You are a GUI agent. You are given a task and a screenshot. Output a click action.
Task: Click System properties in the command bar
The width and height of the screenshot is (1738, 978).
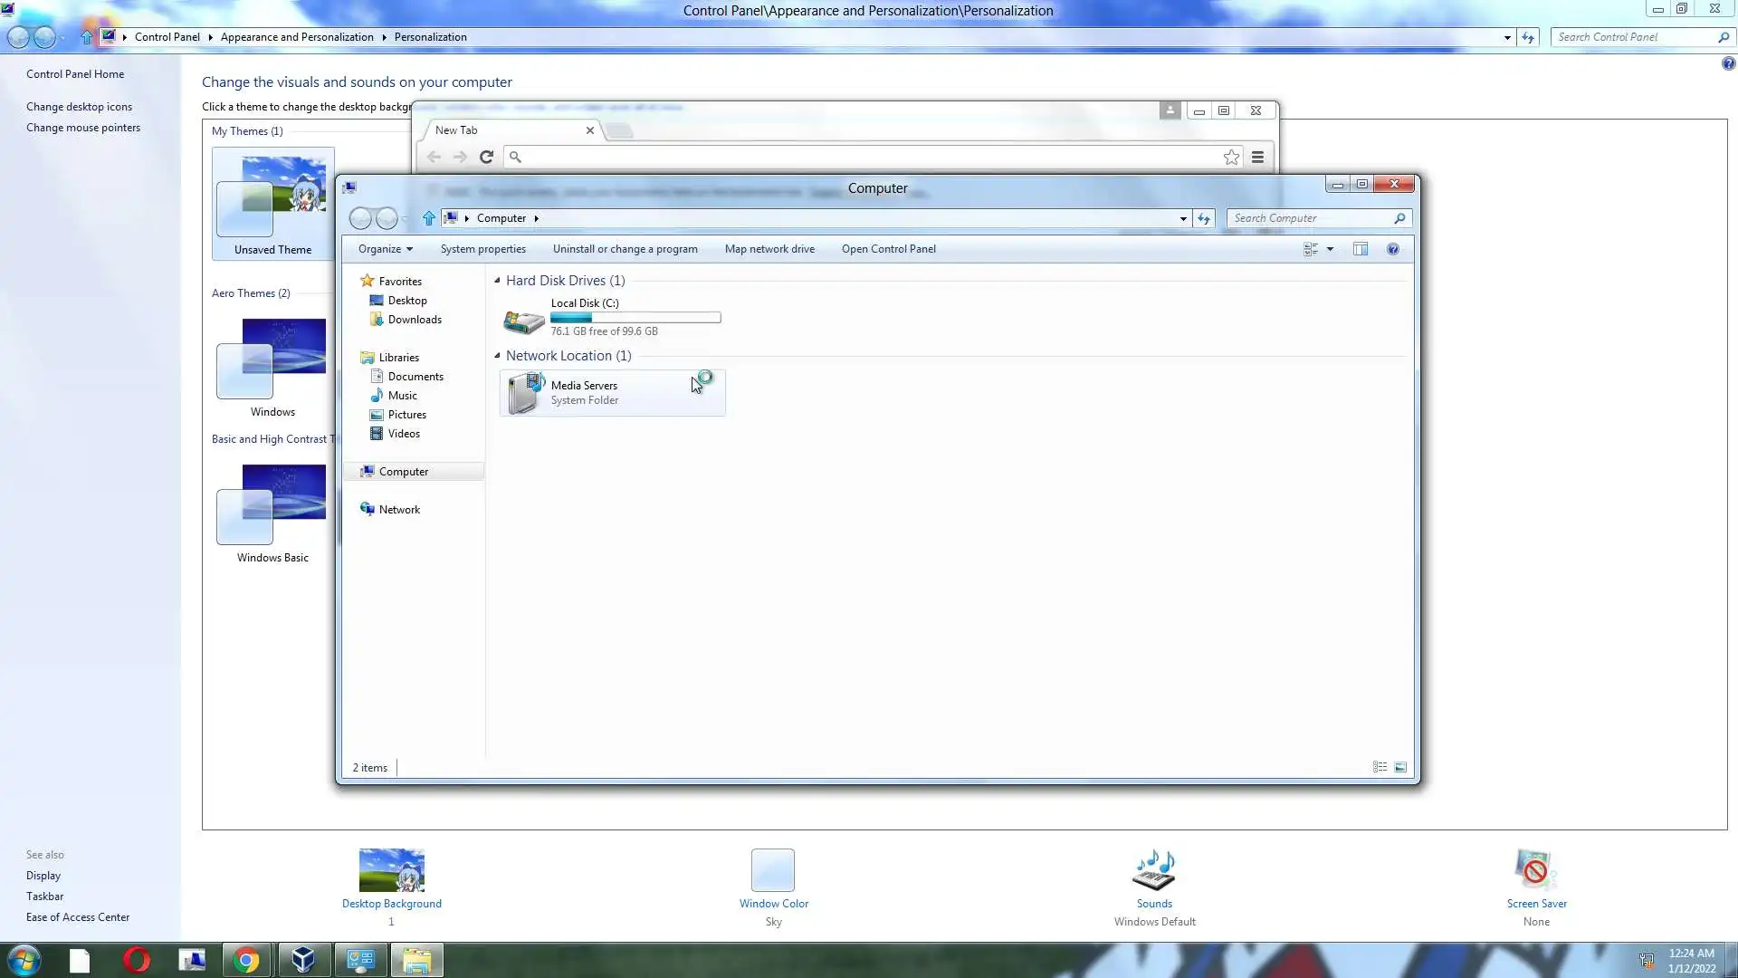click(x=482, y=249)
